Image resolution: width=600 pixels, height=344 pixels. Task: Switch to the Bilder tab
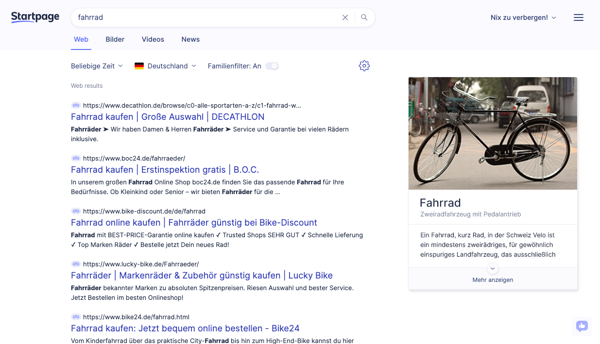coord(115,39)
